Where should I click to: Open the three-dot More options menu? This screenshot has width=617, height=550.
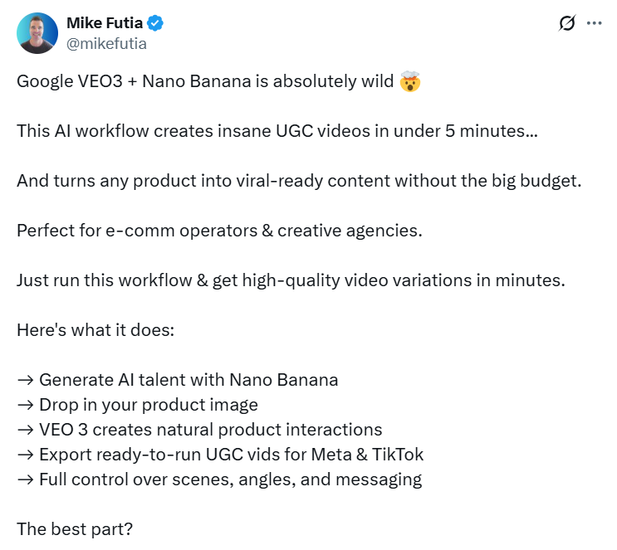click(x=594, y=24)
